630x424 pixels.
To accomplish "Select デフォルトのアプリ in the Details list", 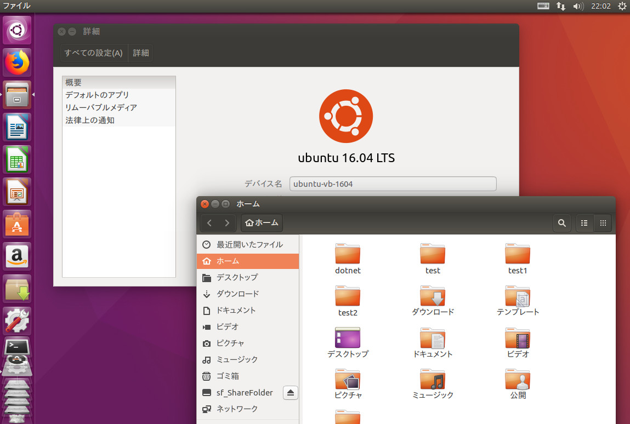I will (119, 95).
